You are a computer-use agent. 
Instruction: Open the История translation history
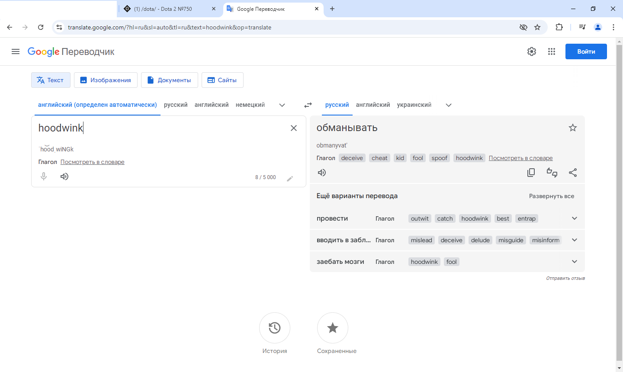pos(275,328)
